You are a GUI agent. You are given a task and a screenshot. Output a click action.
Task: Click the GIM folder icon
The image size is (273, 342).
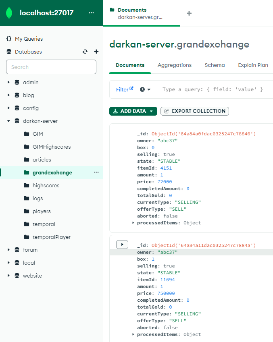tap(27, 134)
